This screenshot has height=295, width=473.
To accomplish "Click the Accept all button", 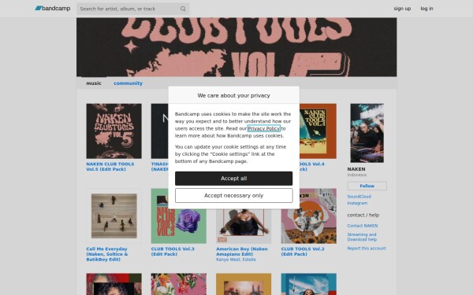I will (x=233, y=179).
